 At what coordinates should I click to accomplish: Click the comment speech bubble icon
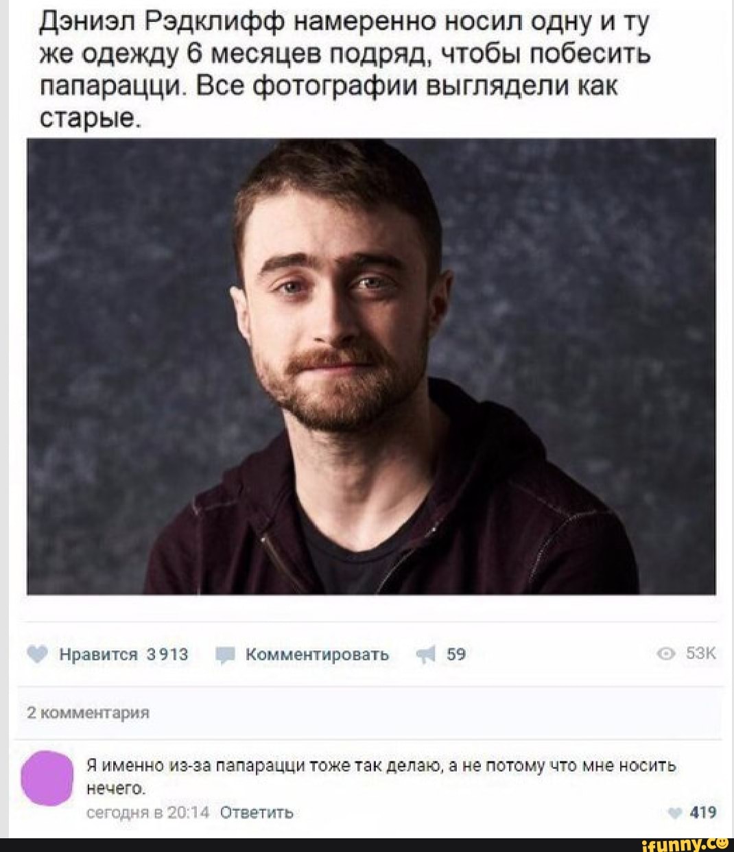[x=224, y=656]
